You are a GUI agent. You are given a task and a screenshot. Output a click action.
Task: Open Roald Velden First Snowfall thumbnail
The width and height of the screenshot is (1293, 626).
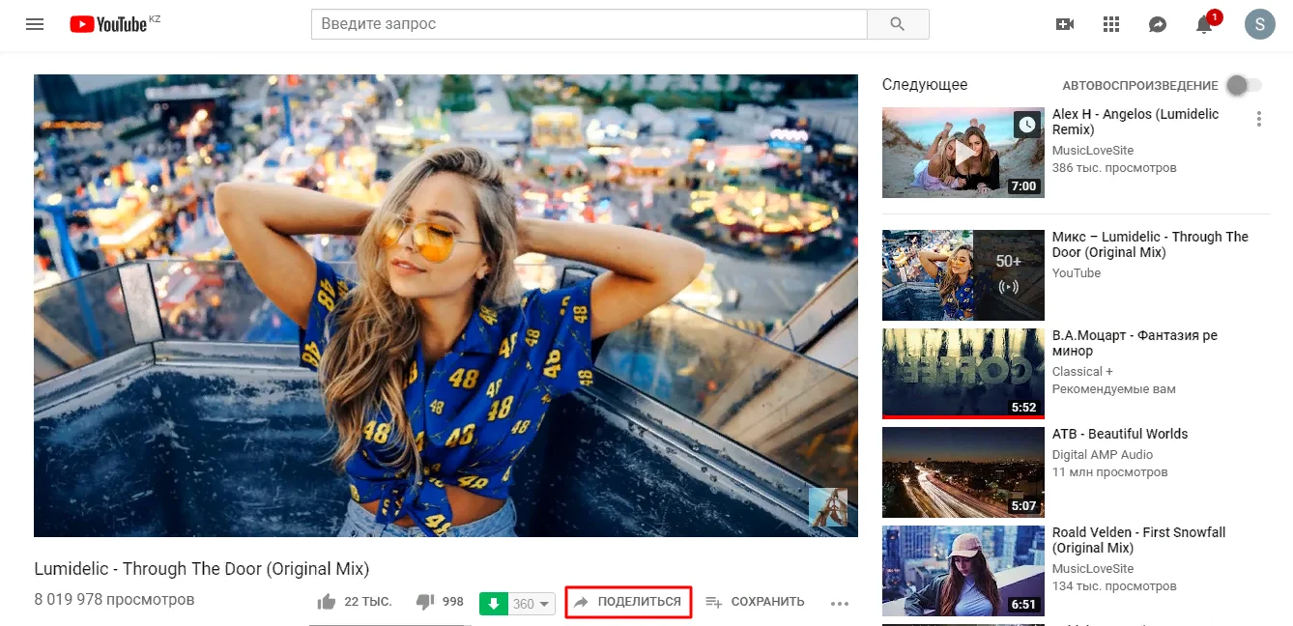pos(963,571)
